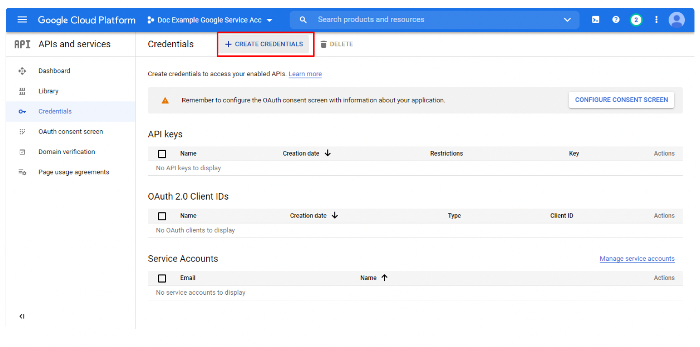Click the Type column header
Screen dimensions: 700x347
point(454,216)
